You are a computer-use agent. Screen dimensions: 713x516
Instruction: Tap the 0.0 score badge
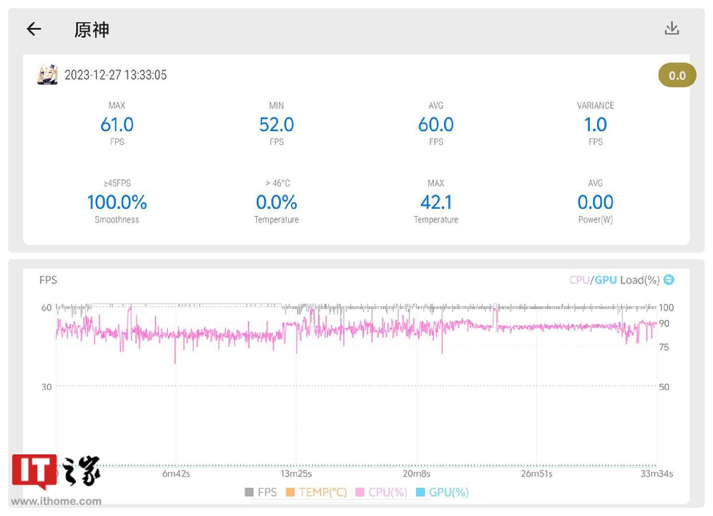pyautogui.click(x=677, y=75)
